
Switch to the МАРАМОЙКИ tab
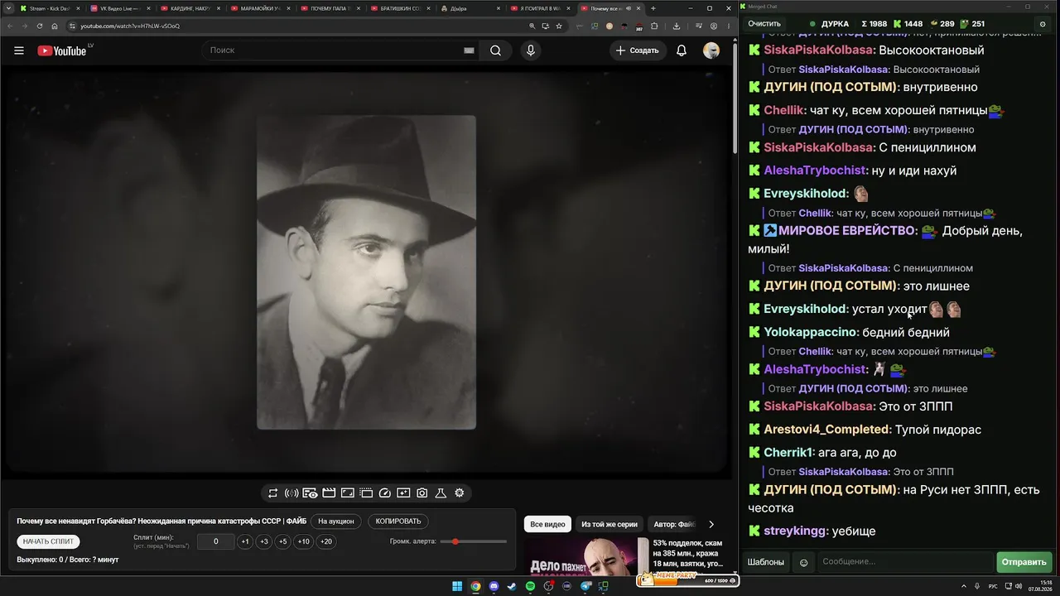pyautogui.click(x=262, y=8)
